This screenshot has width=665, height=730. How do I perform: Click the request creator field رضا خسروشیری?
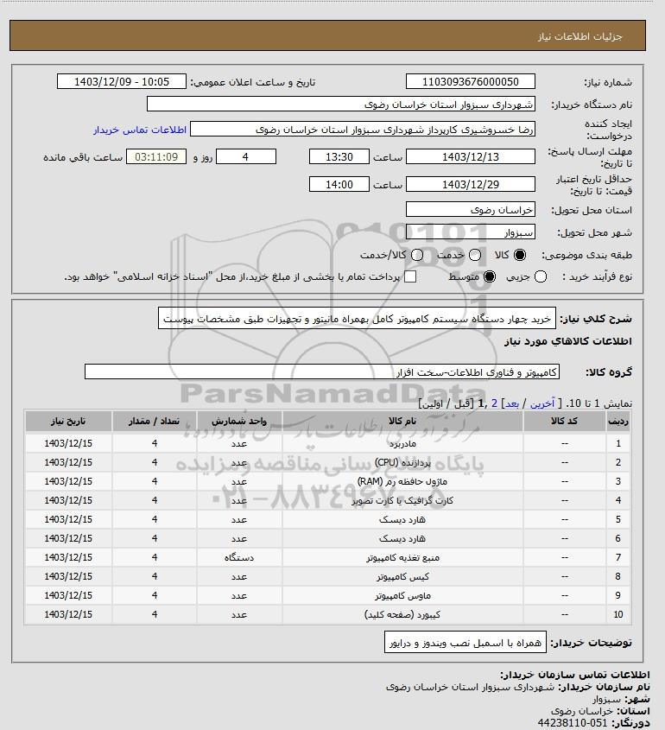point(363,129)
